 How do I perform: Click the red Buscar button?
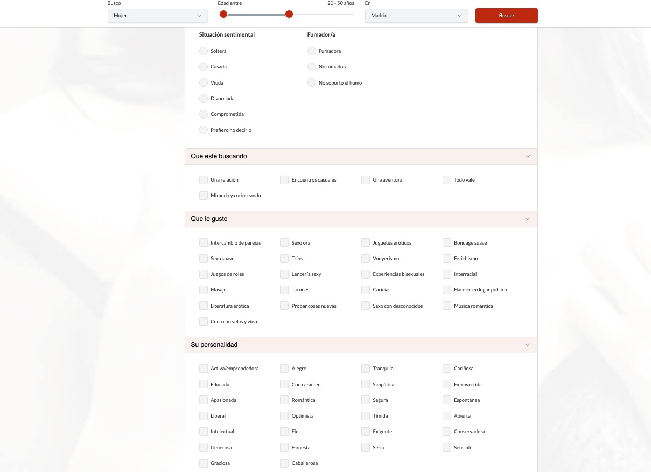[506, 16]
